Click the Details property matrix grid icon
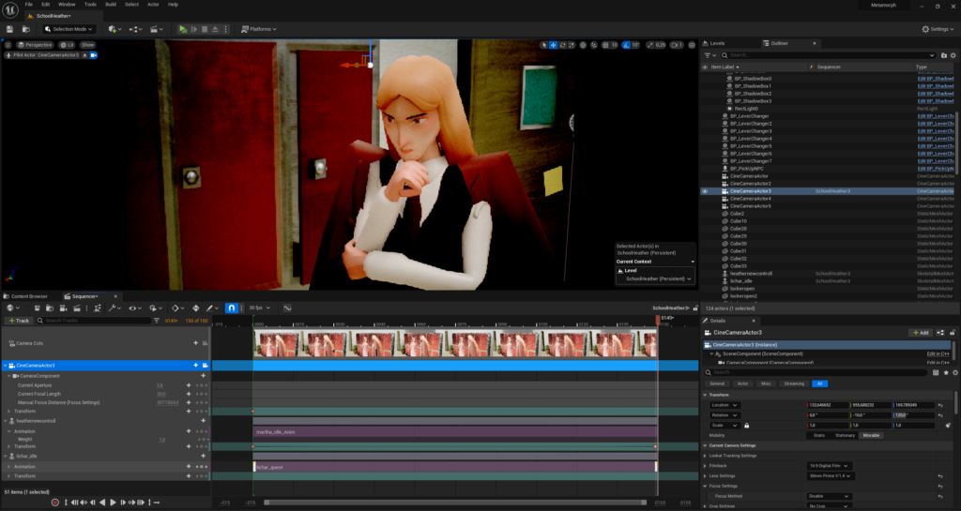Image resolution: width=961 pixels, height=511 pixels. pyautogui.click(x=936, y=372)
